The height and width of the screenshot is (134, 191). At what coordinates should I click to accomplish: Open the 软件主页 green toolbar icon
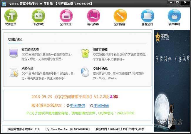[11, 16]
